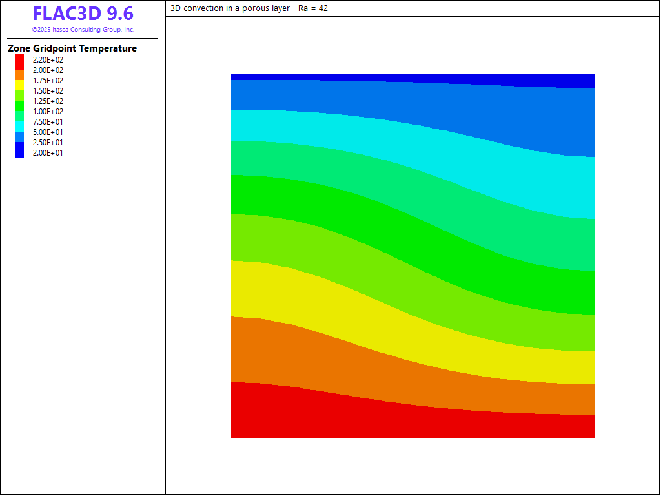This screenshot has width=661, height=496.
Task: Click the dark blue swatch at legend bottom
Action: coord(20,151)
